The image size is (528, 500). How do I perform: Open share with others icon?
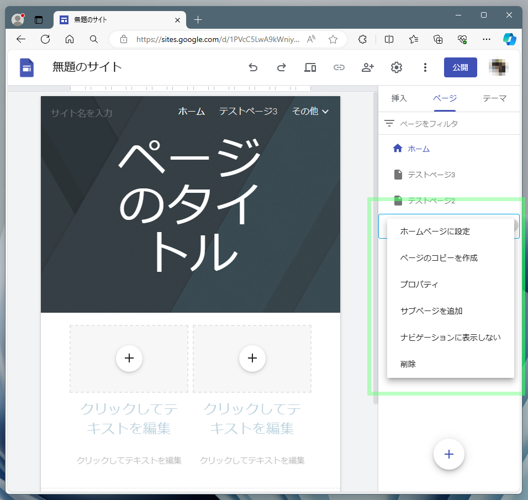point(367,68)
